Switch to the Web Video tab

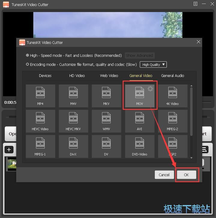[109, 76]
